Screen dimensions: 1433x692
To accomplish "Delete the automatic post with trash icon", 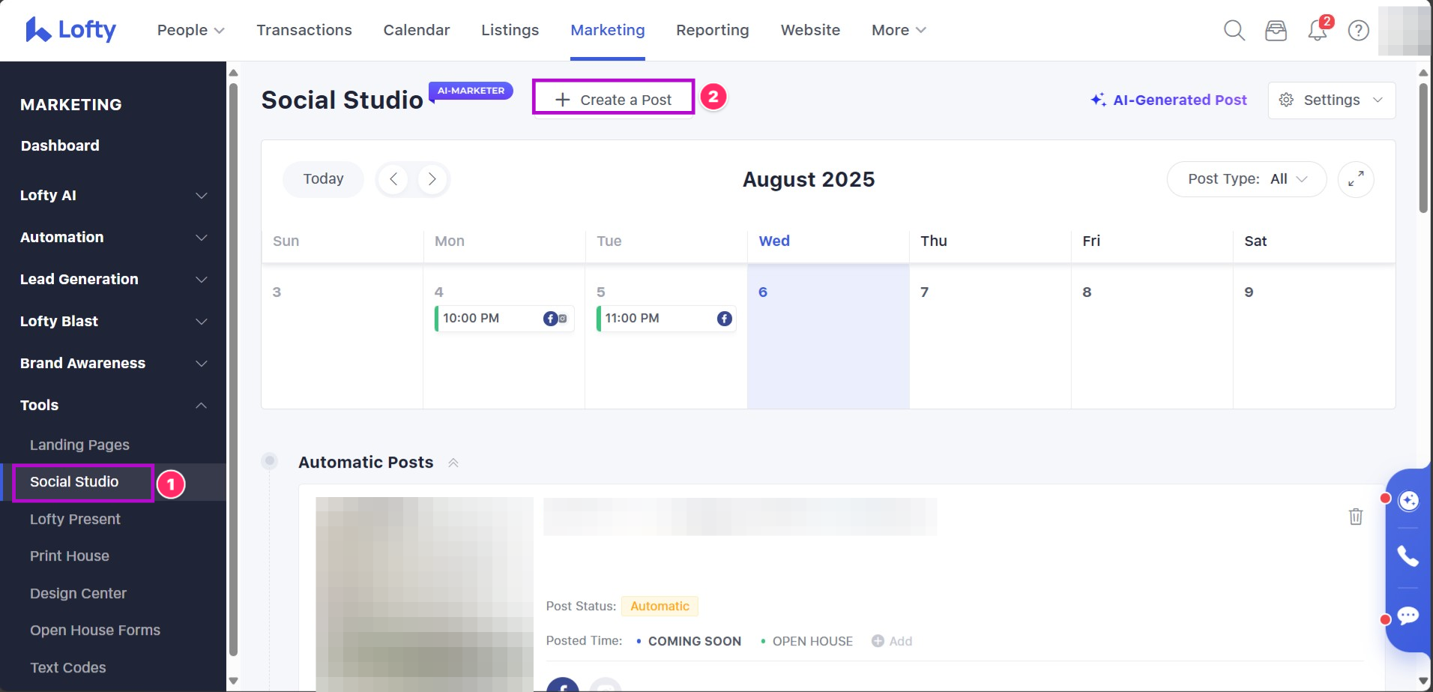I will (x=1355, y=517).
